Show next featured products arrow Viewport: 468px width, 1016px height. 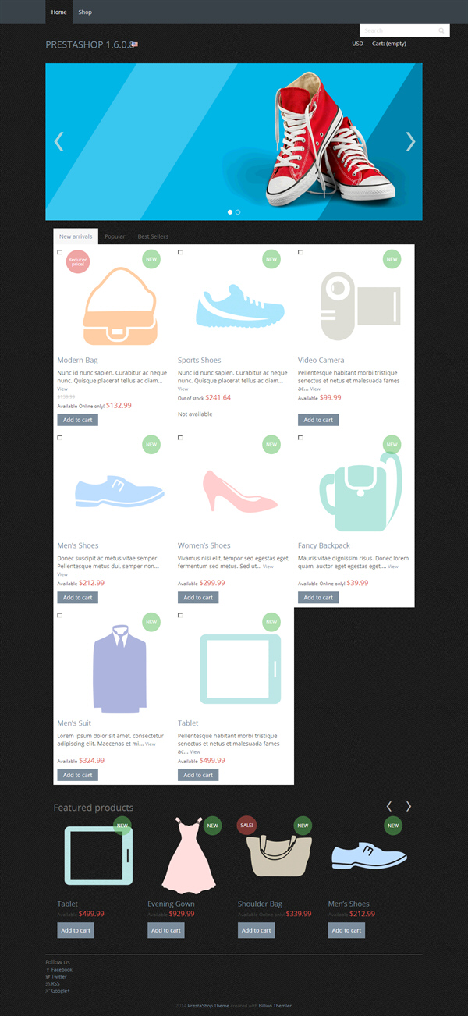408,807
